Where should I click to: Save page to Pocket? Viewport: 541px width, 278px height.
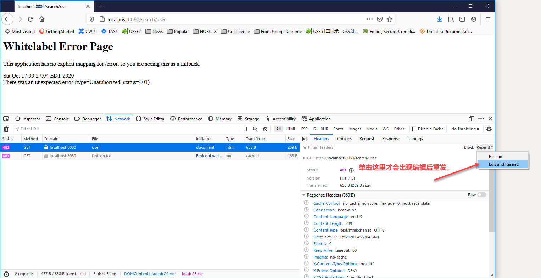click(380, 19)
